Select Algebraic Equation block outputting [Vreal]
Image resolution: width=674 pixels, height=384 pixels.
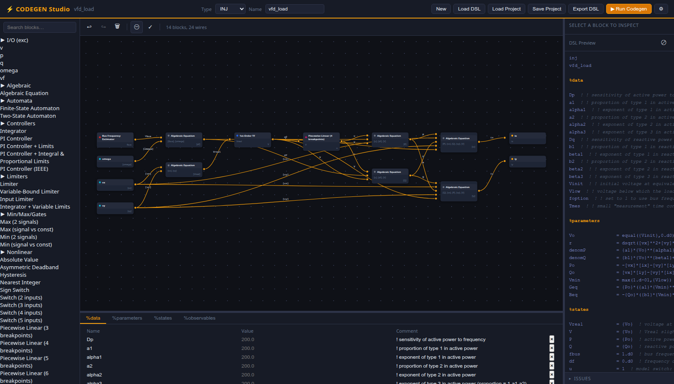point(184,169)
